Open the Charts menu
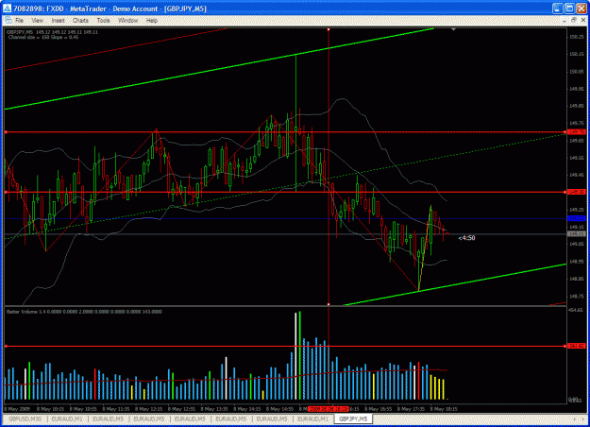 tap(80, 21)
